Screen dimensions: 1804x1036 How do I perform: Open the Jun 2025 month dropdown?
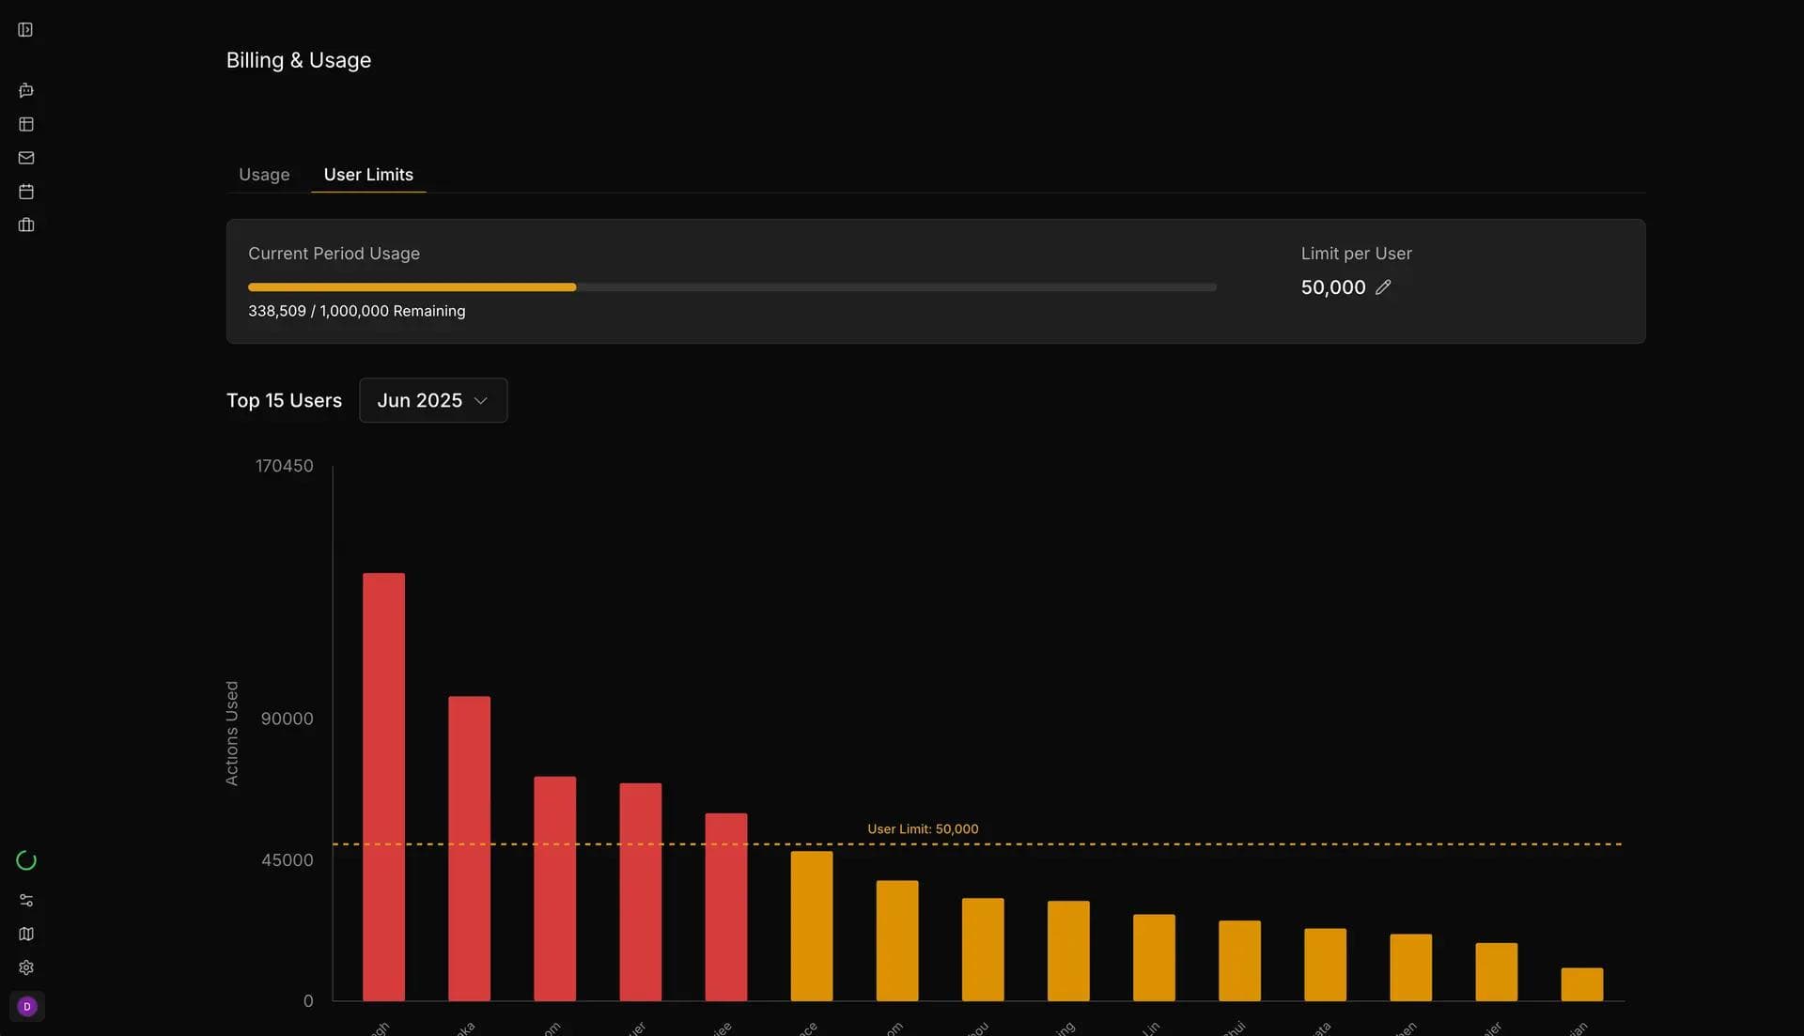click(x=420, y=400)
